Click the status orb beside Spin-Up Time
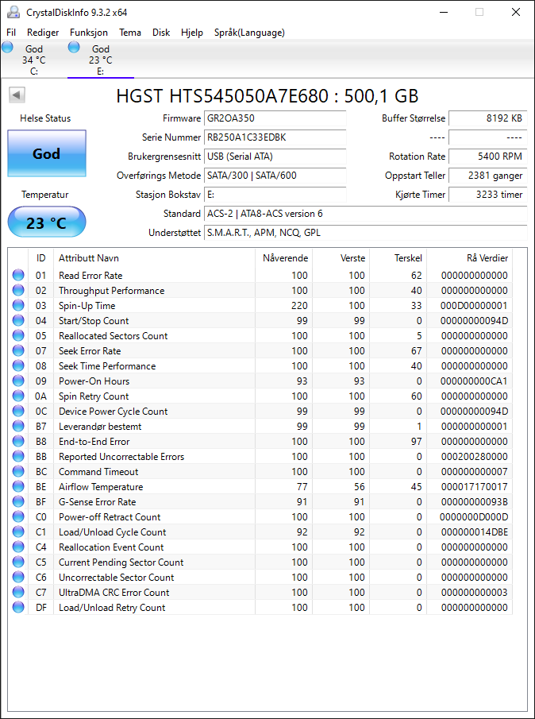 point(18,305)
